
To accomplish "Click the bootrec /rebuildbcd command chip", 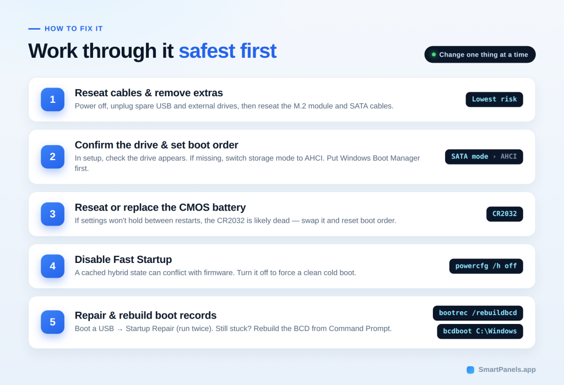I will [x=478, y=313].
